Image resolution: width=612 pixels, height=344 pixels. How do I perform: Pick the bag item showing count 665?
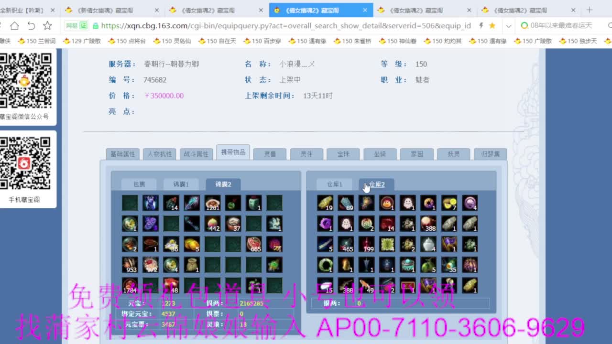click(x=254, y=244)
